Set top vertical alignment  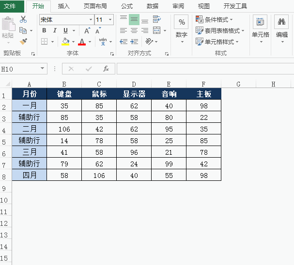124,19
